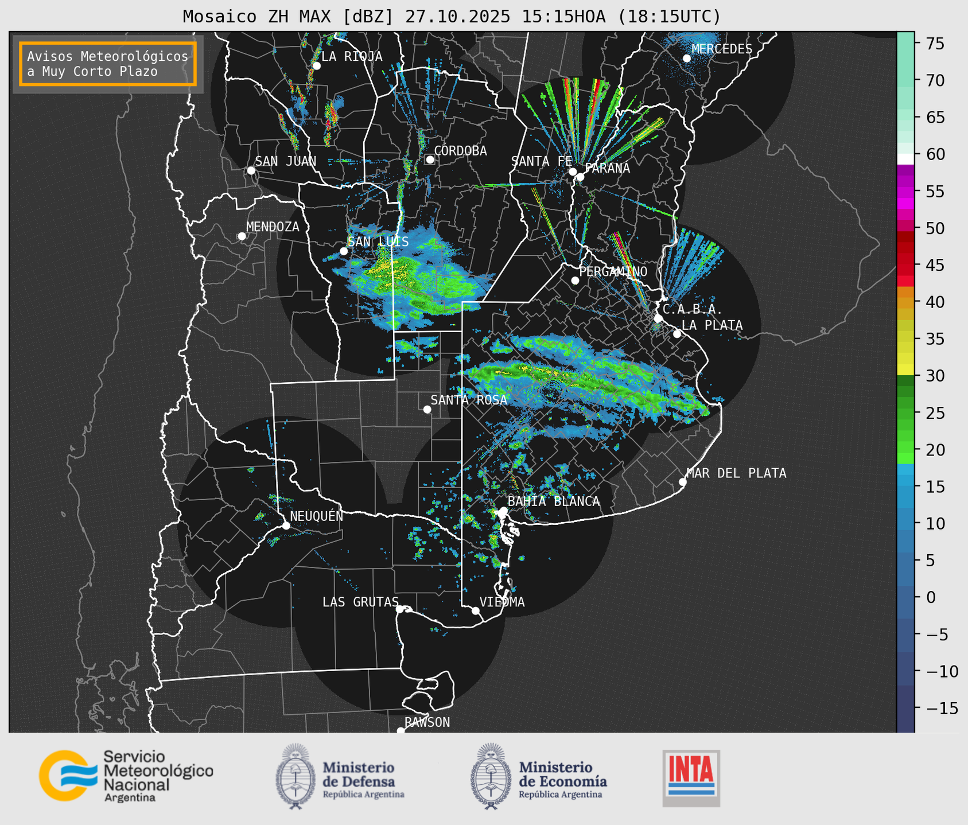968x825 pixels.
Task: Click the Mar del Plata marker dot
Action: (682, 482)
